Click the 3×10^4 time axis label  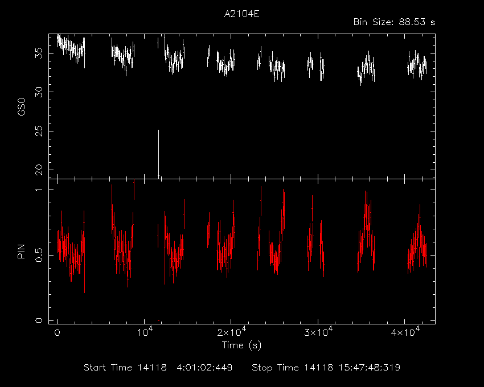click(x=318, y=331)
